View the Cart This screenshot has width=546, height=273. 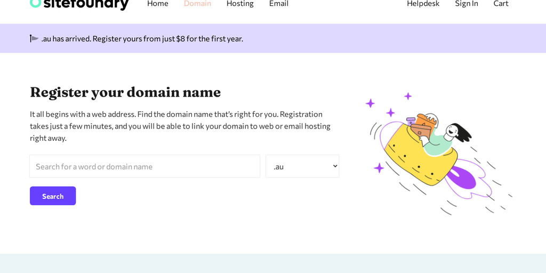[501, 4]
